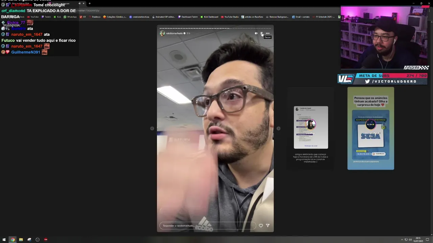Open ratoborrachudo username link in story
Image resolution: width=433 pixels, height=243 pixels.
(x=174, y=33)
